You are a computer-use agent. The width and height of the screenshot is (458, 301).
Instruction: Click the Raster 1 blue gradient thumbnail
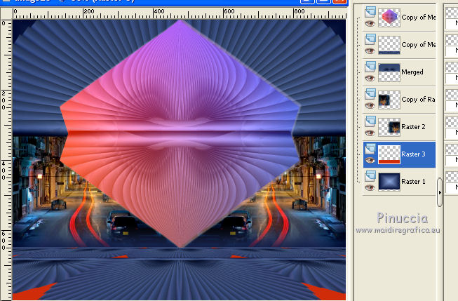389,182
